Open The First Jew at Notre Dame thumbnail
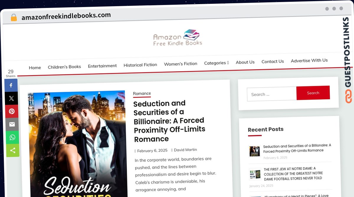The width and height of the screenshot is (354, 197). point(255,174)
